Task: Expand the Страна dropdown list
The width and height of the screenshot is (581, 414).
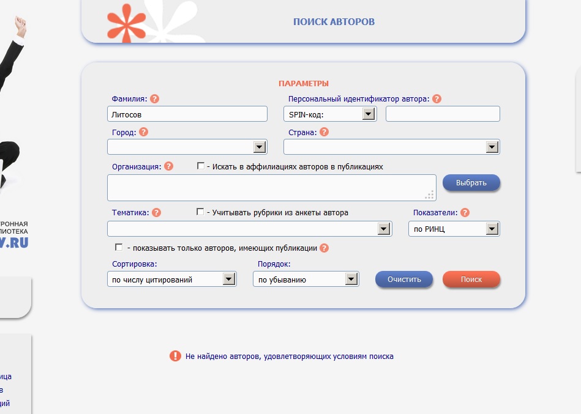Action: [x=492, y=147]
